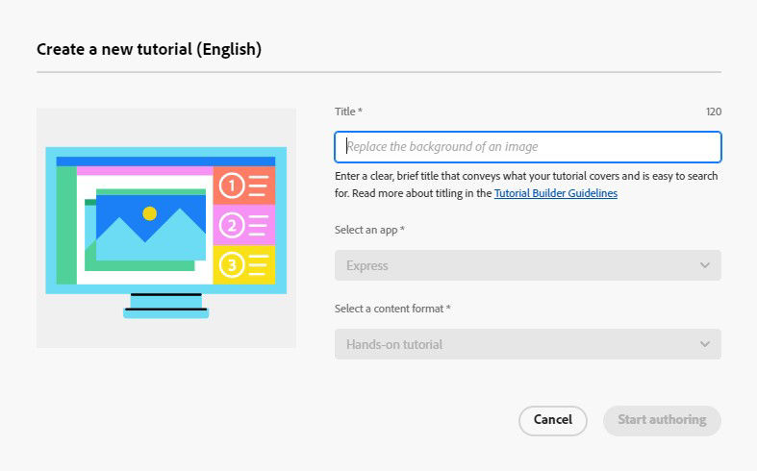The width and height of the screenshot is (757, 471).
Task: Click the dark blue top bar of illustrated monitor
Action: click(x=165, y=161)
